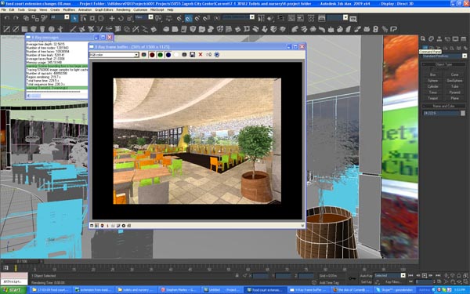Open the Render Setup dialog icon

(321, 19)
